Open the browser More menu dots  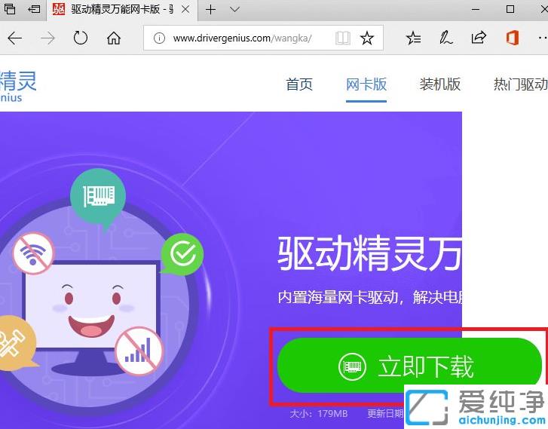coord(543,38)
